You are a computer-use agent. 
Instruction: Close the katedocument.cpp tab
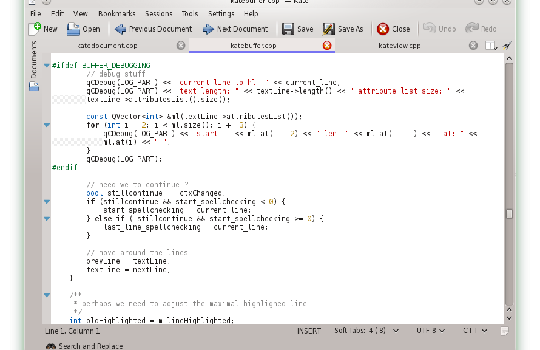(x=181, y=46)
